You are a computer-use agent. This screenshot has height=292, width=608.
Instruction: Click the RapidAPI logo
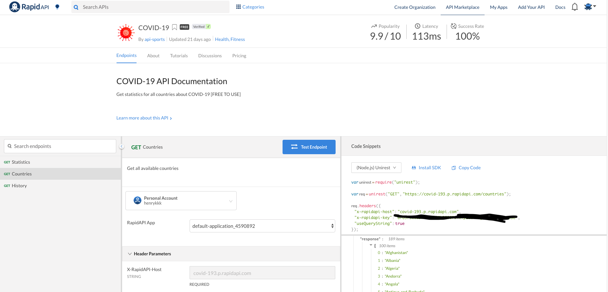(x=29, y=7)
